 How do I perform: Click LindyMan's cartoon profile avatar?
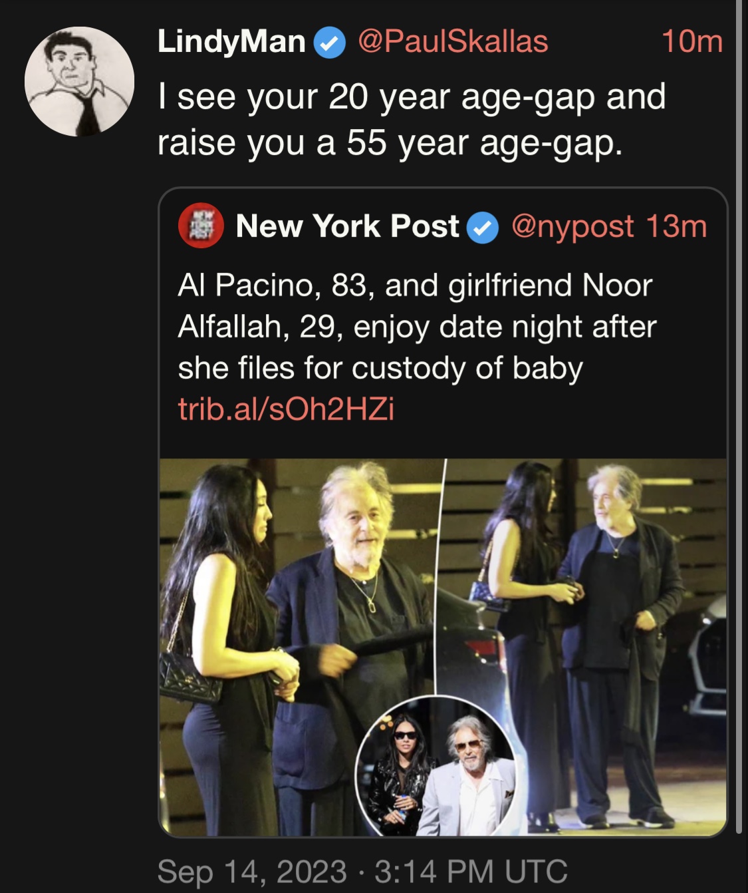pyautogui.click(x=79, y=81)
